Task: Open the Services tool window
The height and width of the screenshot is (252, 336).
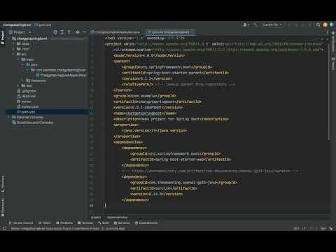Action: tap(122, 223)
